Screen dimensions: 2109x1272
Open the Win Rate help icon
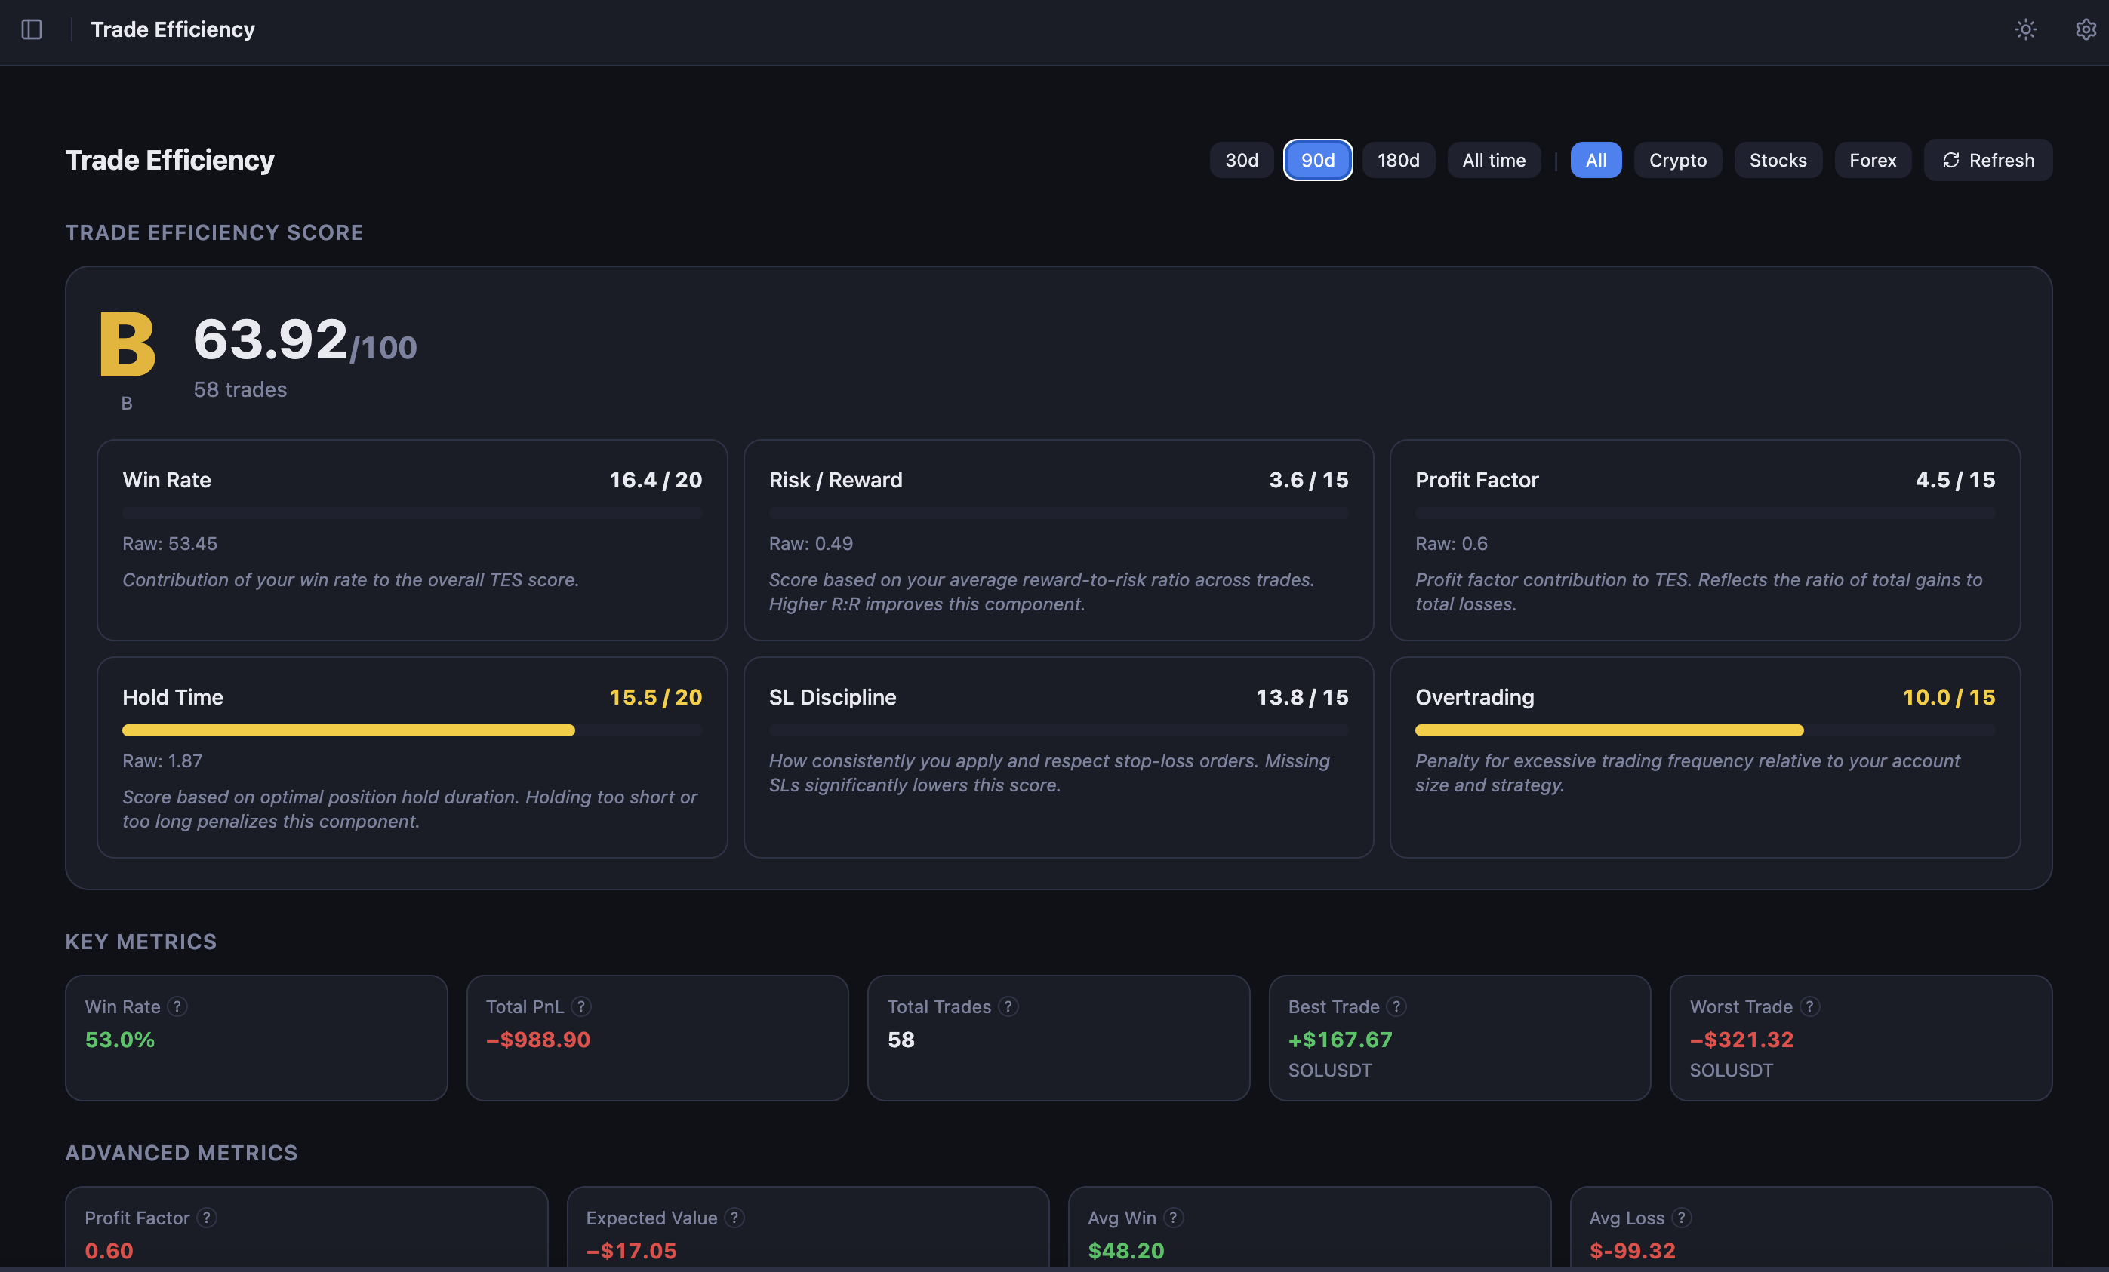tap(178, 1007)
